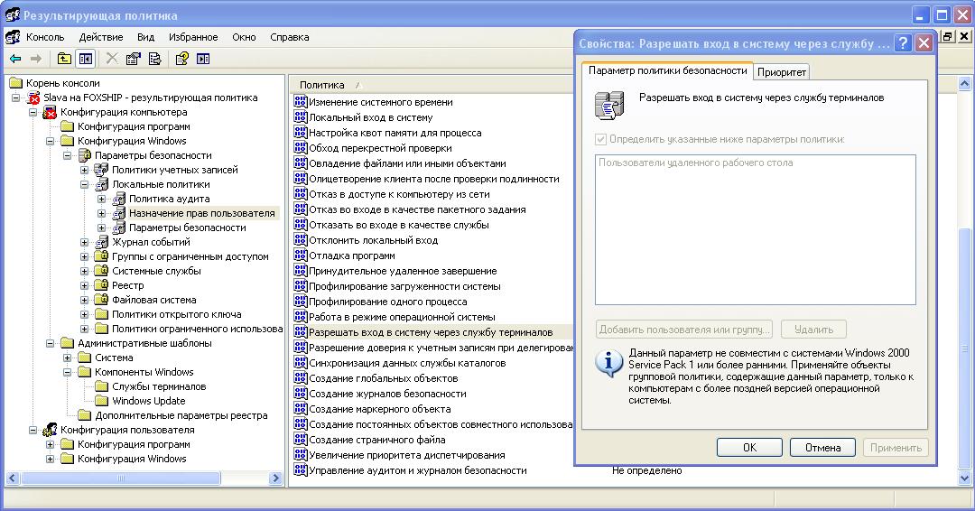Click the icon beside Создание страничного файла
This screenshot has width=975, height=511.
[x=301, y=440]
